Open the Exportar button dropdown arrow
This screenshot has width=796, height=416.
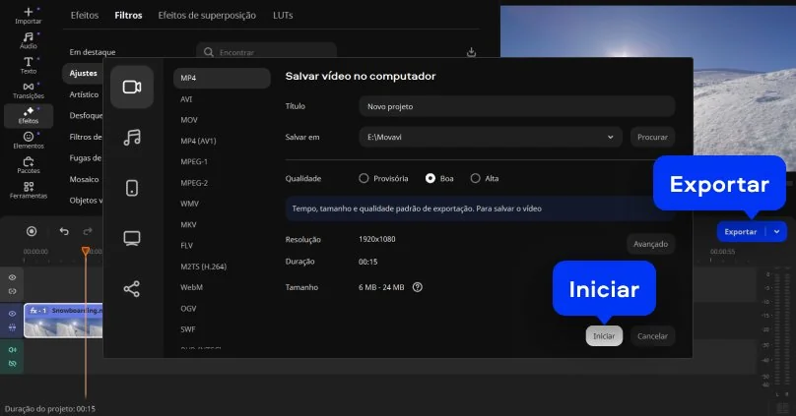pos(777,232)
